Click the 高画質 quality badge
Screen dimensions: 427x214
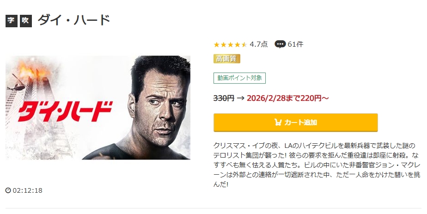pyautogui.click(x=227, y=59)
